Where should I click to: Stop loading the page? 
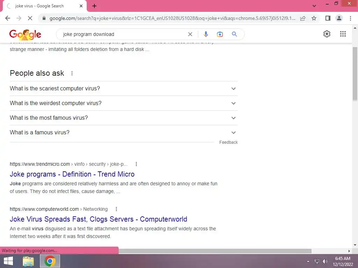pyautogui.click(x=30, y=18)
